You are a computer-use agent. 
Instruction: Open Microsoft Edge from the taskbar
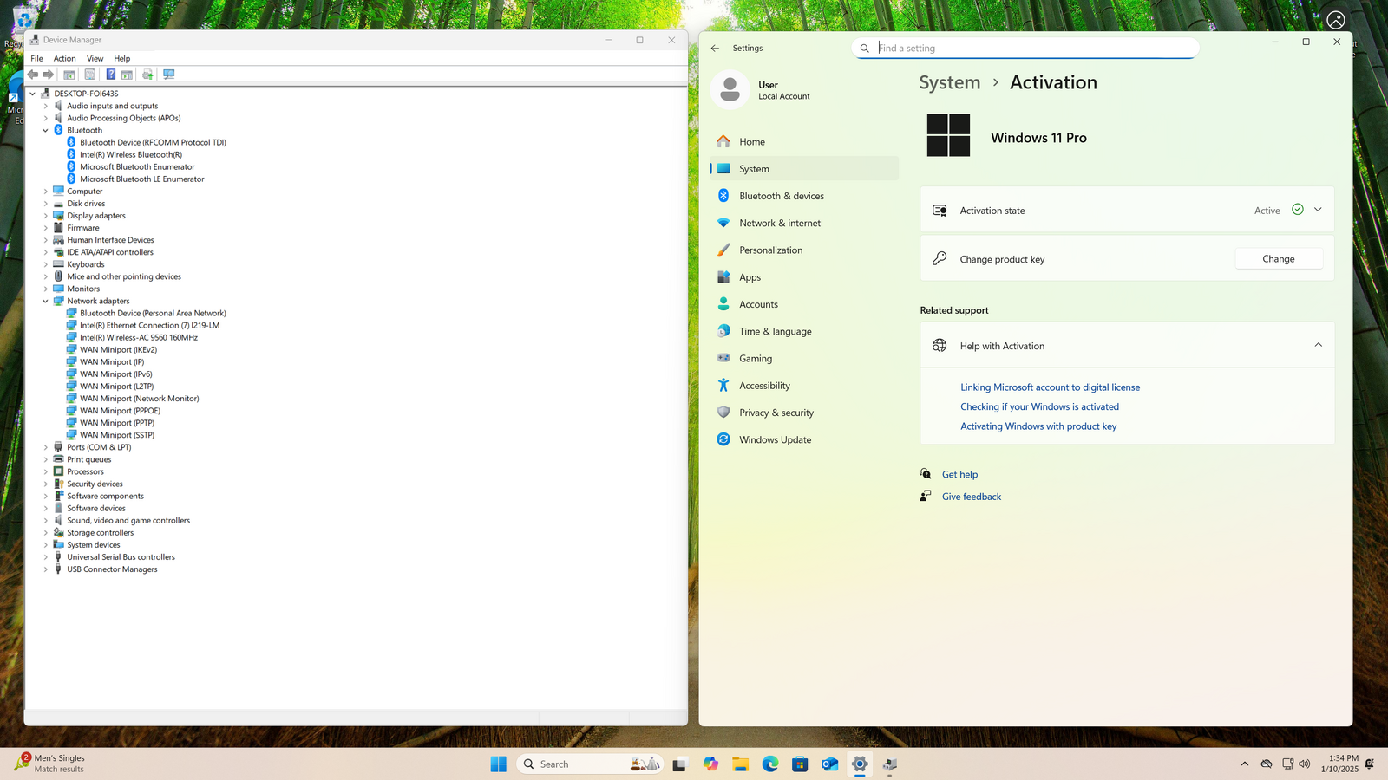770,764
